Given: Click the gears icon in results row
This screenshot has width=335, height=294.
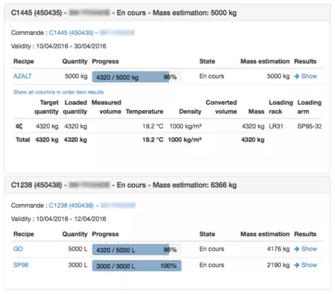Looking at the screenshot, I should (19, 127).
